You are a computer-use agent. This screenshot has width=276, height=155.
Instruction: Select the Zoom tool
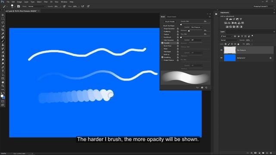(x=3, y=86)
